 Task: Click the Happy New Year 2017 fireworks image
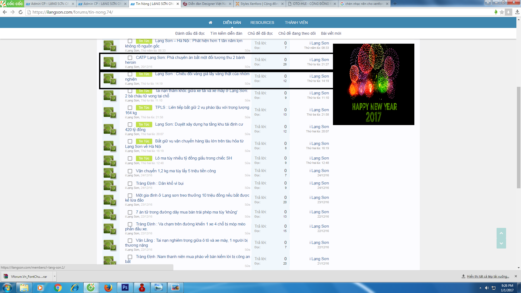coord(373,84)
